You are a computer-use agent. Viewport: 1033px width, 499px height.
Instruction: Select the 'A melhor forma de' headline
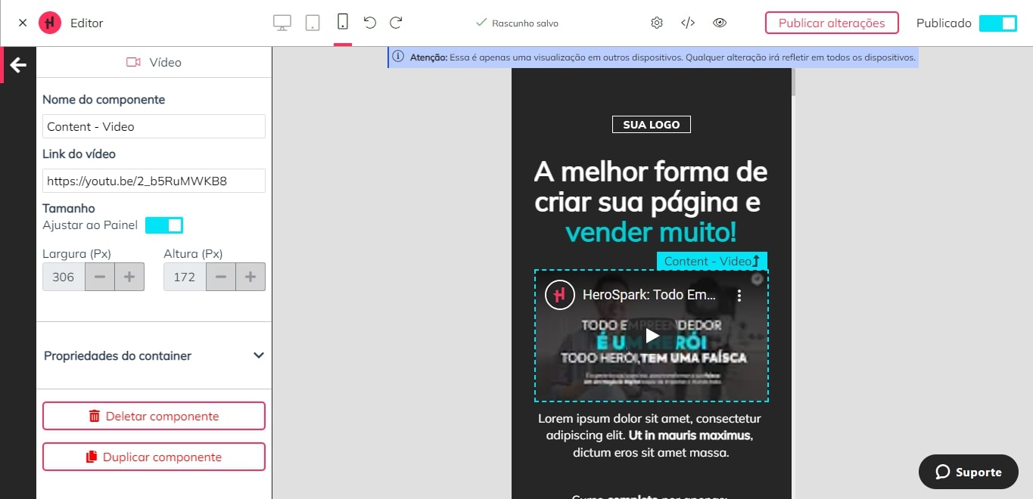pyautogui.click(x=651, y=172)
